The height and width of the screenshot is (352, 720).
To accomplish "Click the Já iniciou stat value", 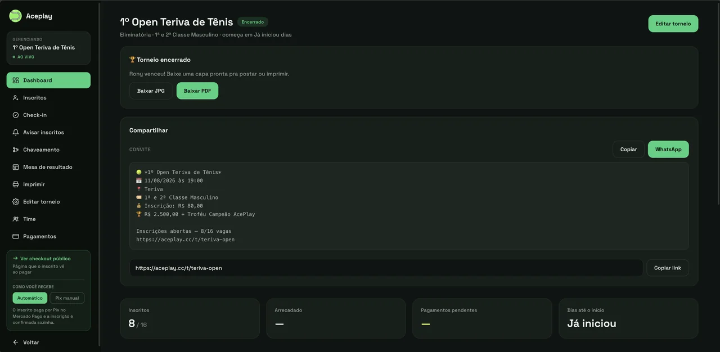I will (x=592, y=323).
